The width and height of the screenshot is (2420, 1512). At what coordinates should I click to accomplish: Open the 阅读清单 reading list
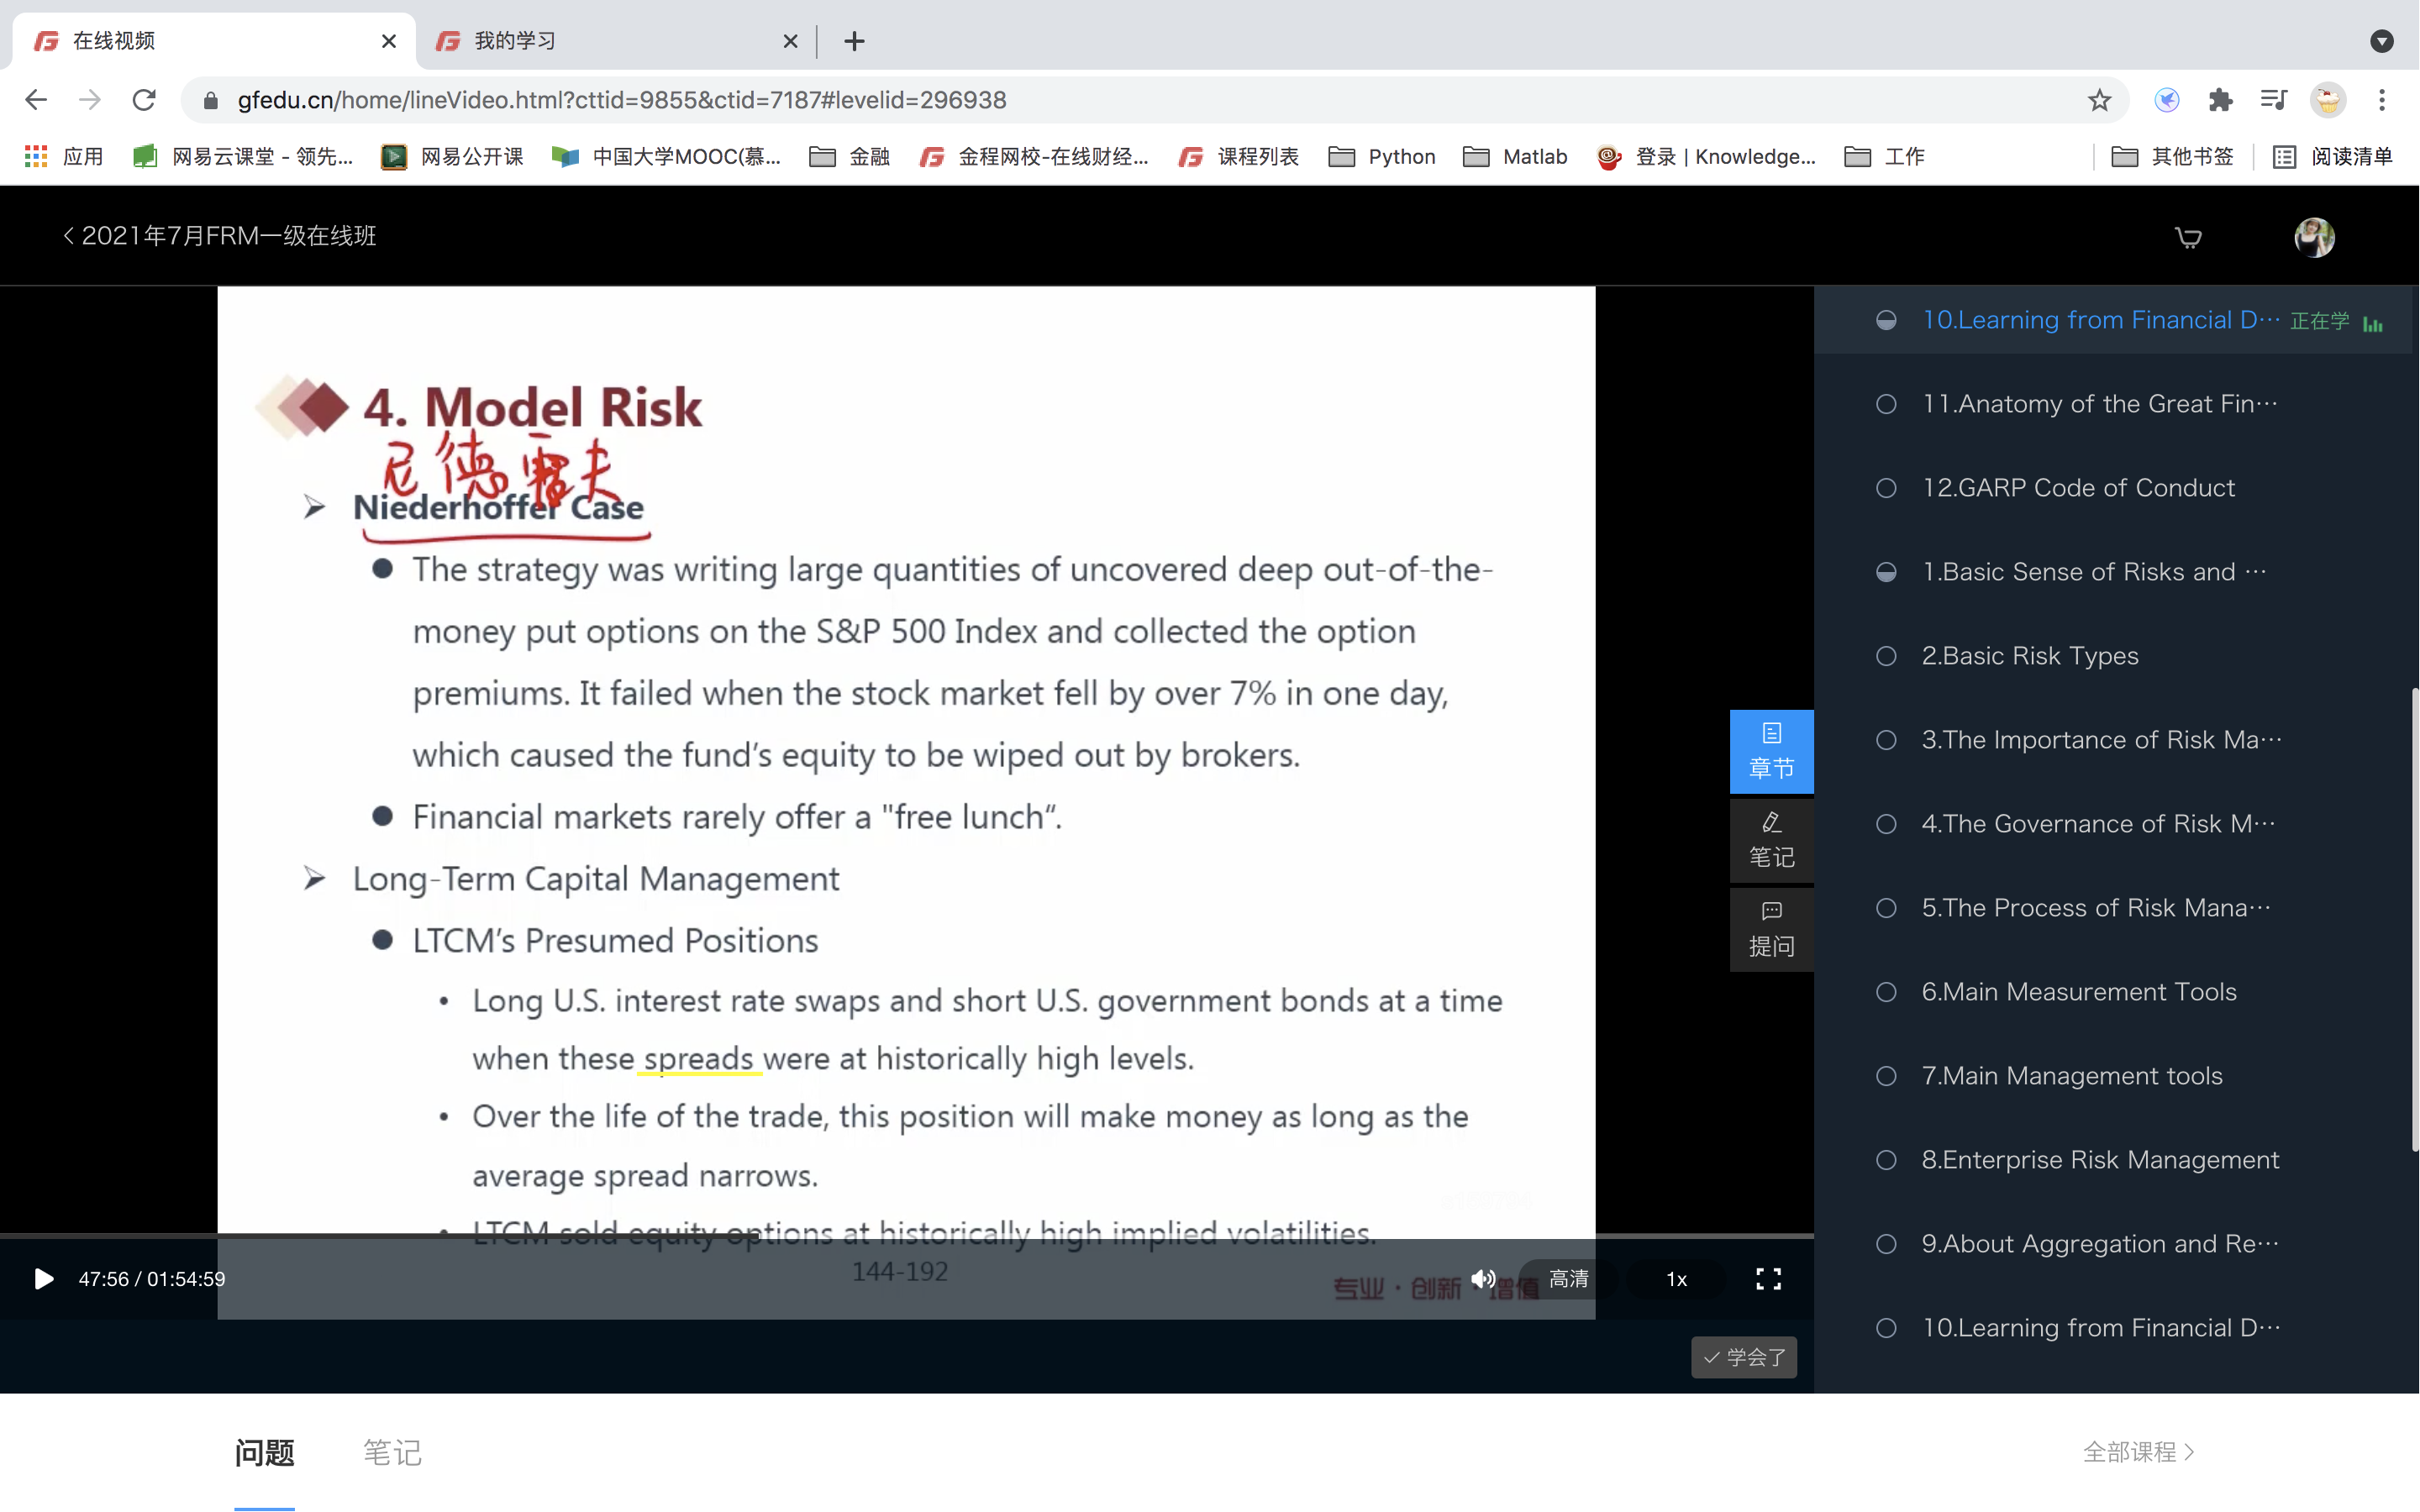pyautogui.click(x=2332, y=157)
